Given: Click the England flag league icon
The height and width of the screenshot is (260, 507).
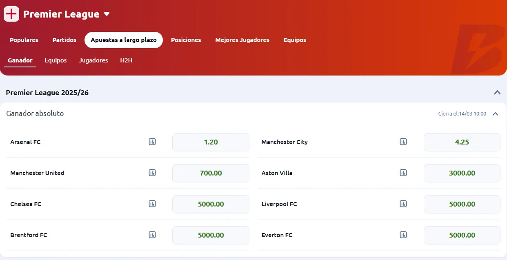Looking at the screenshot, I should (x=11, y=14).
